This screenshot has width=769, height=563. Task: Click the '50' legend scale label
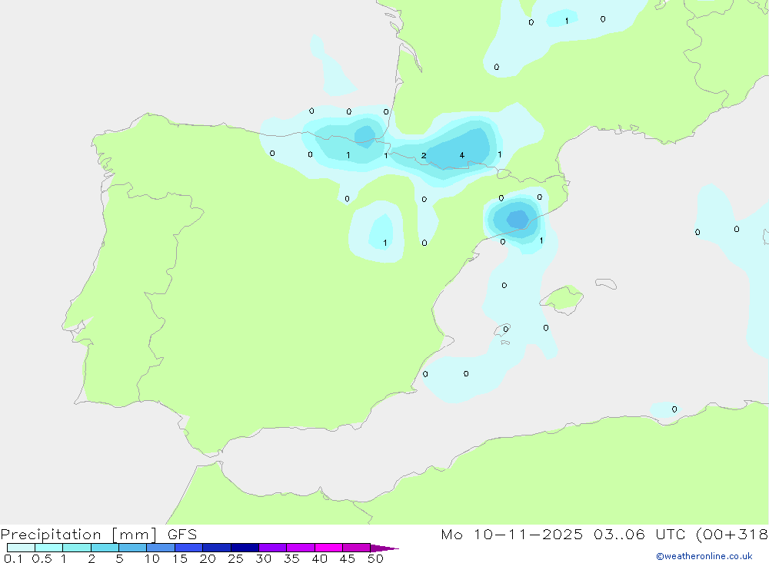click(375, 558)
